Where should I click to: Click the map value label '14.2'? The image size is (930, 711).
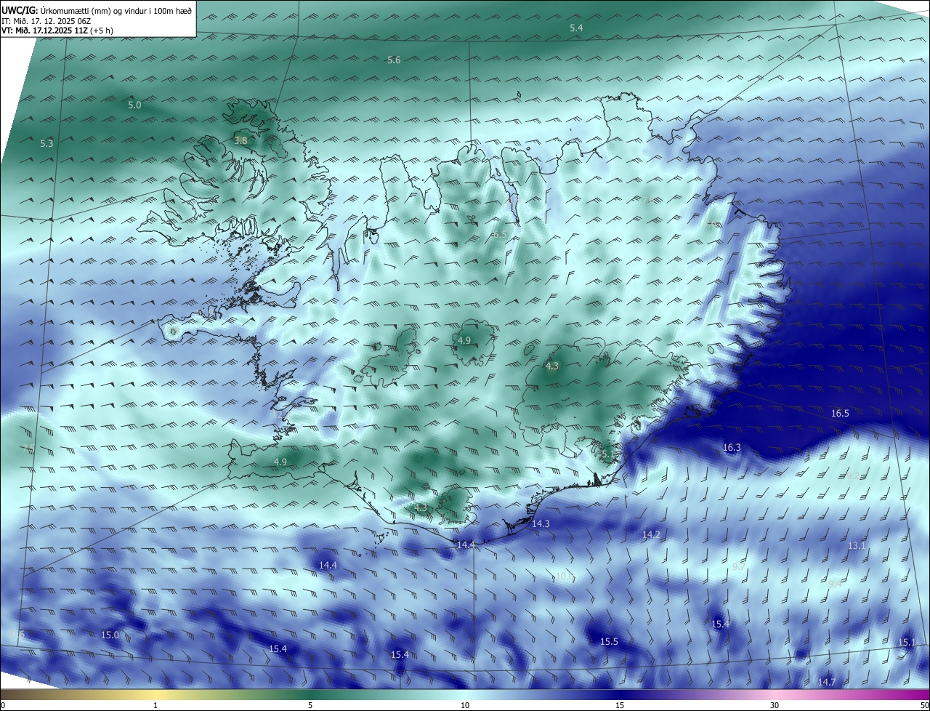[651, 535]
